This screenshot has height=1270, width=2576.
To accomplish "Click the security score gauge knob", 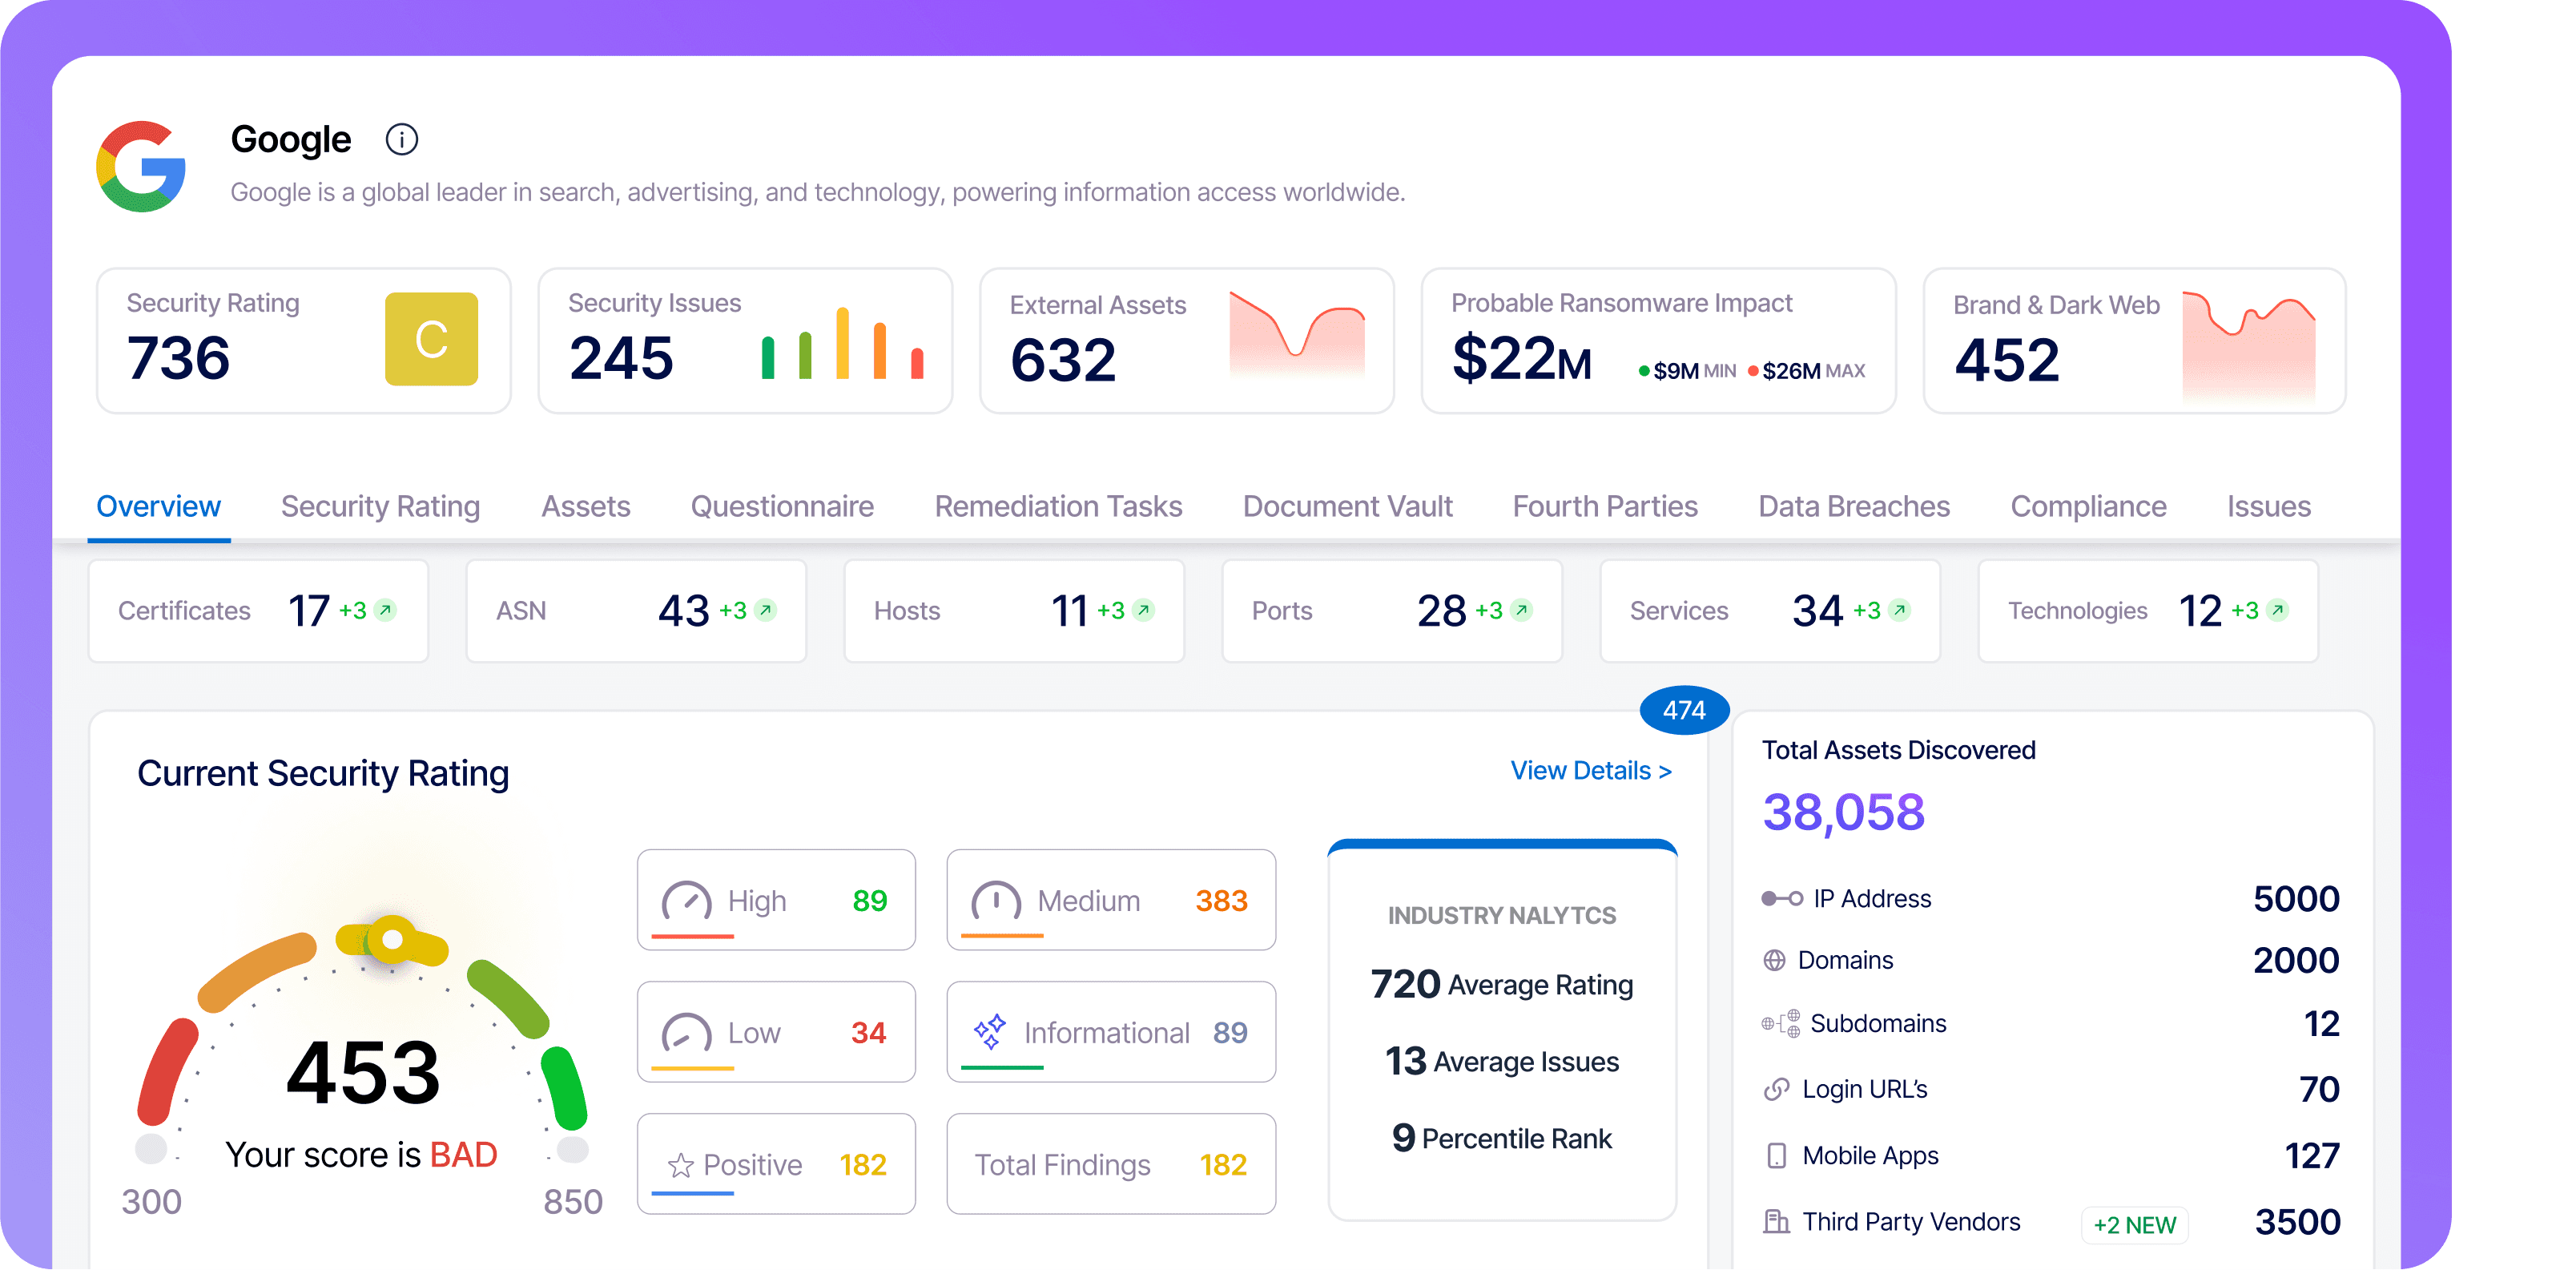I will 392,939.
